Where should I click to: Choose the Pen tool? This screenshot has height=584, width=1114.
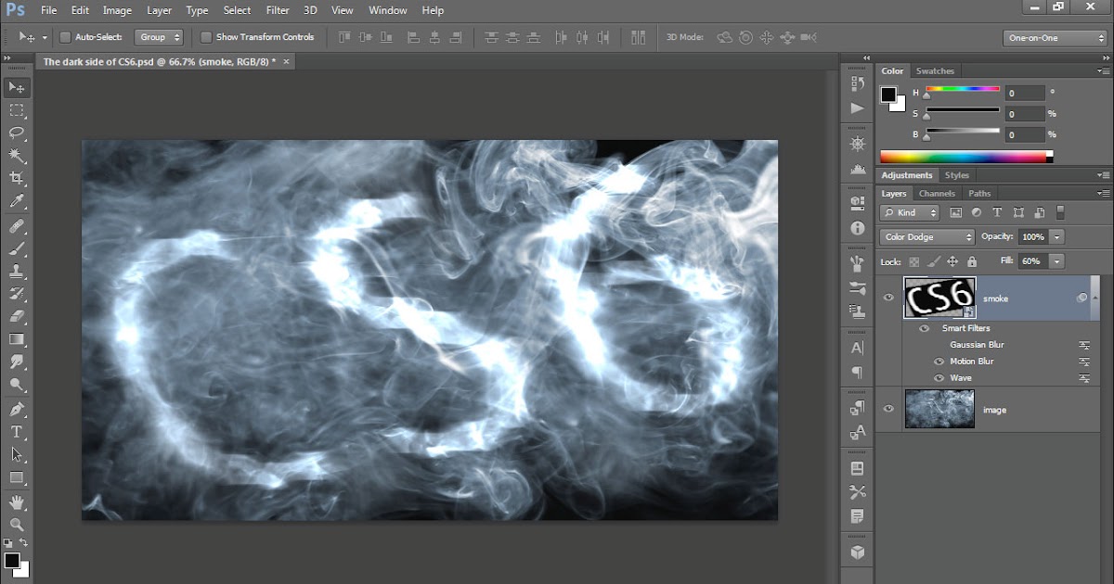(17, 409)
